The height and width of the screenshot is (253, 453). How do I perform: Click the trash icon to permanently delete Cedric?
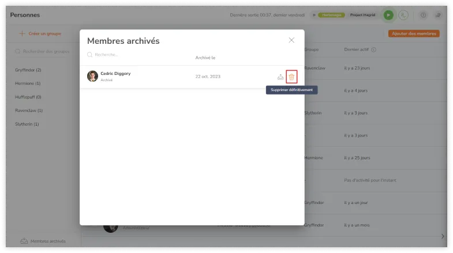pyautogui.click(x=291, y=77)
